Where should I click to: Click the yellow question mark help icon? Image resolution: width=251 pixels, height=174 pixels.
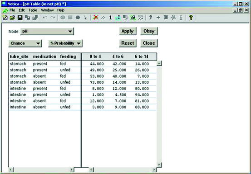tap(191, 17)
